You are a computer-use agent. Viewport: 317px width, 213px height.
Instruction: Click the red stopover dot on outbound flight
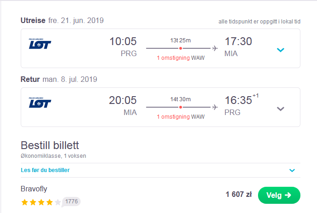181,48
